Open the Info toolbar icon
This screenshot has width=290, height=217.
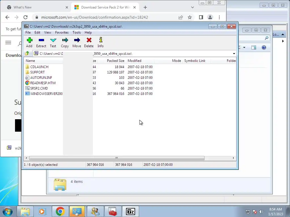pyautogui.click(x=101, y=42)
